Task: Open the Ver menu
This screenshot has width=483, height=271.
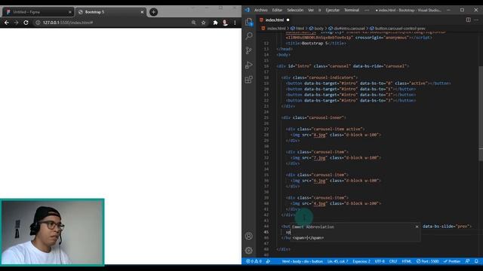Action: pyautogui.click(x=311, y=10)
